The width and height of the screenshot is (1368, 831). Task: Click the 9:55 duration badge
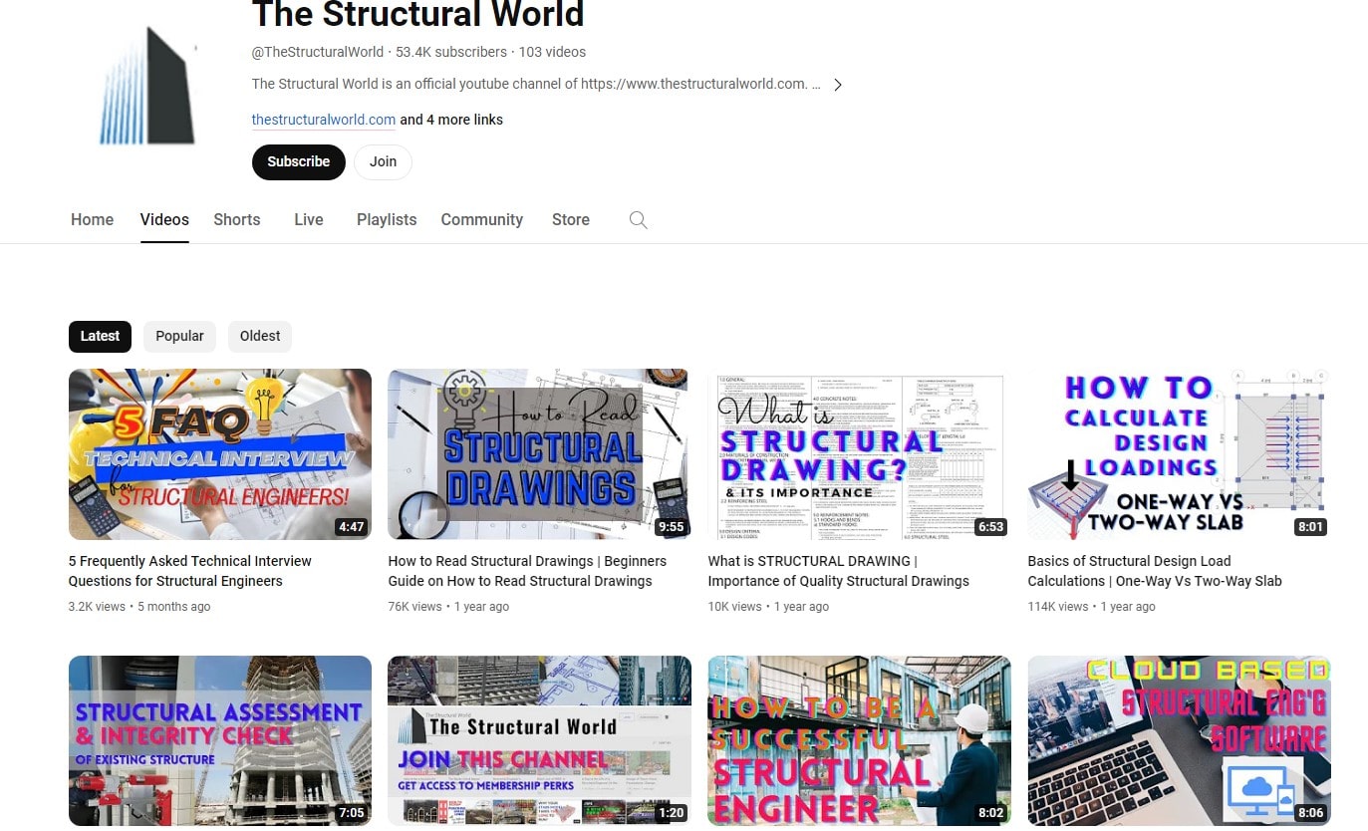pos(671,527)
